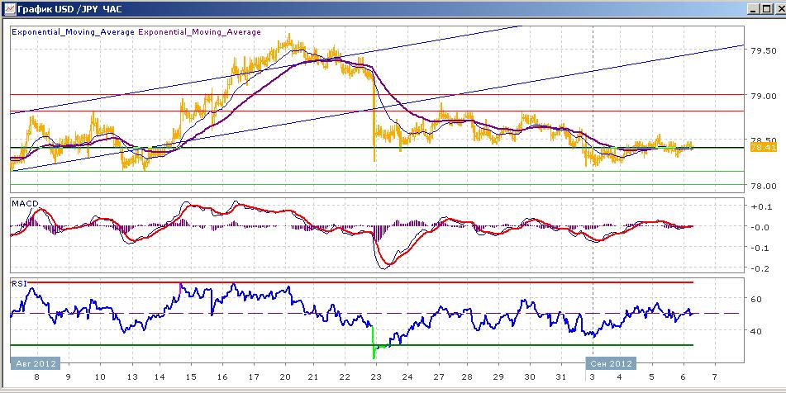Screen dimensions: 786x393
Task: Click date 20 on the time axis
Action: point(284,377)
